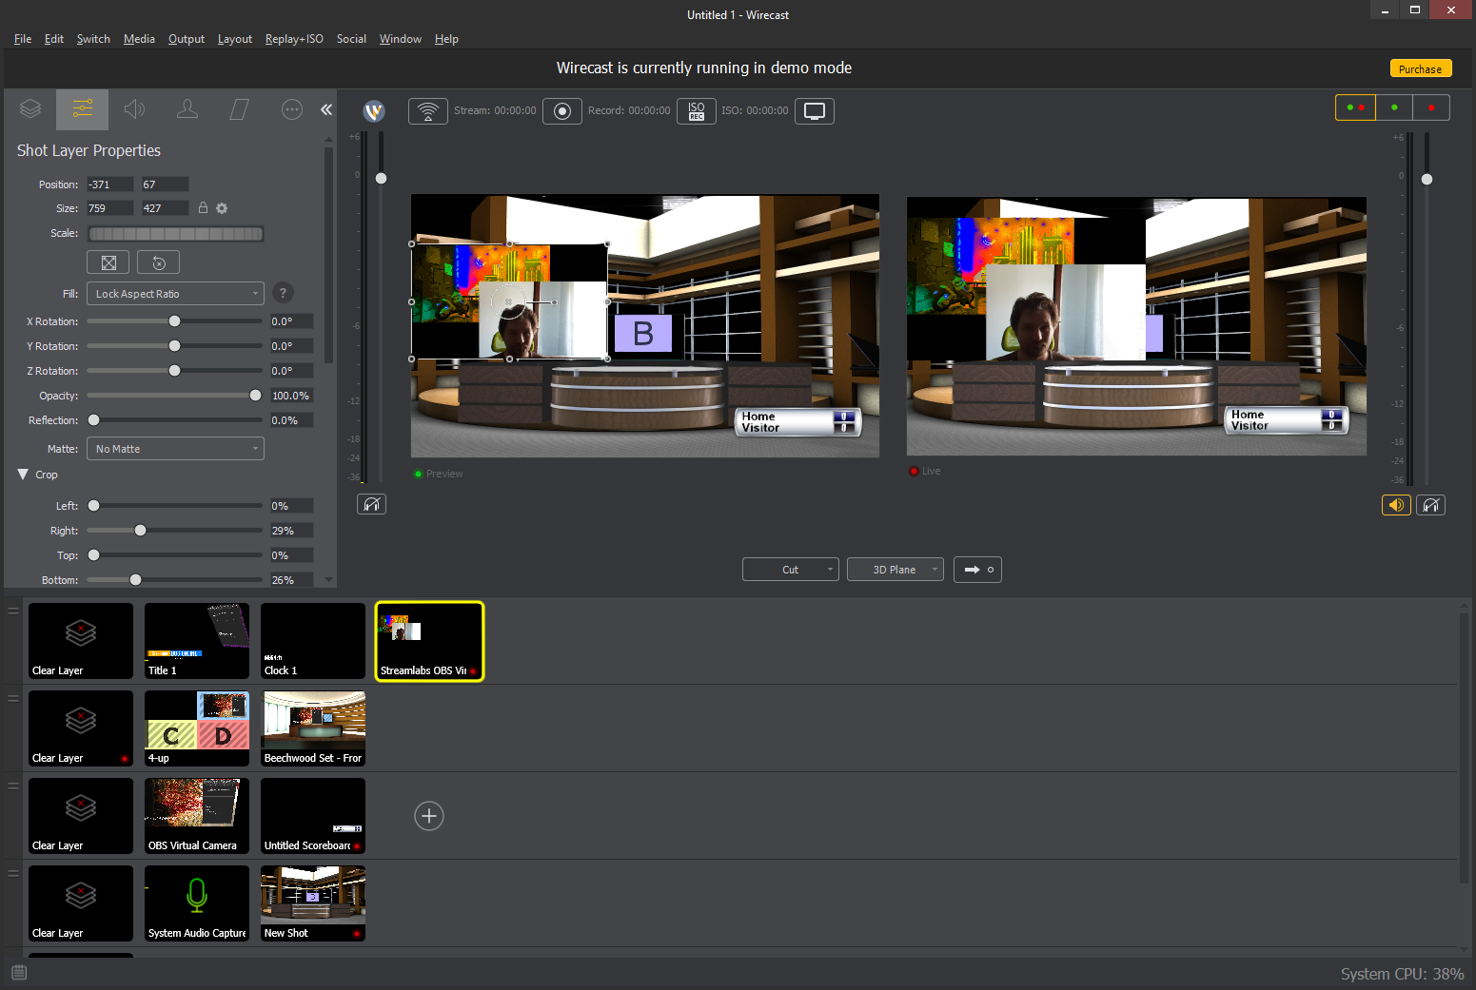Screen dimensions: 1476x990
Task: Select the Streamlabs OBS shot thumbnail
Action: pyautogui.click(x=429, y=641)
